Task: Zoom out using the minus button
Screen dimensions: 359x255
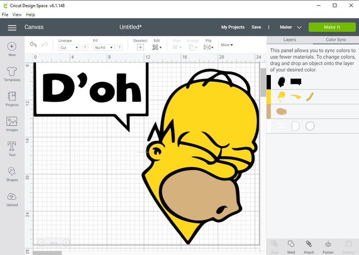Action: pos(42,242)
